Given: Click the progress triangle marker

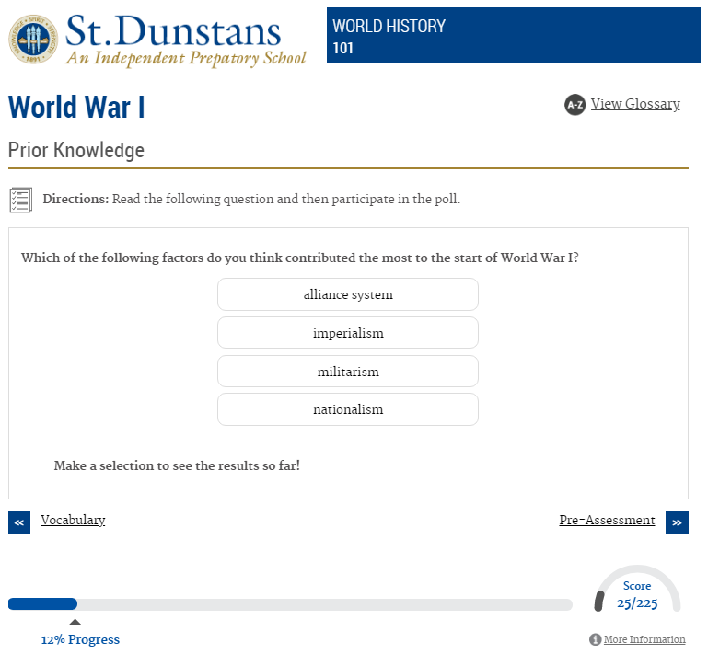Looking at the screenshot, I should pyautogui.click(x=75, y=623).
